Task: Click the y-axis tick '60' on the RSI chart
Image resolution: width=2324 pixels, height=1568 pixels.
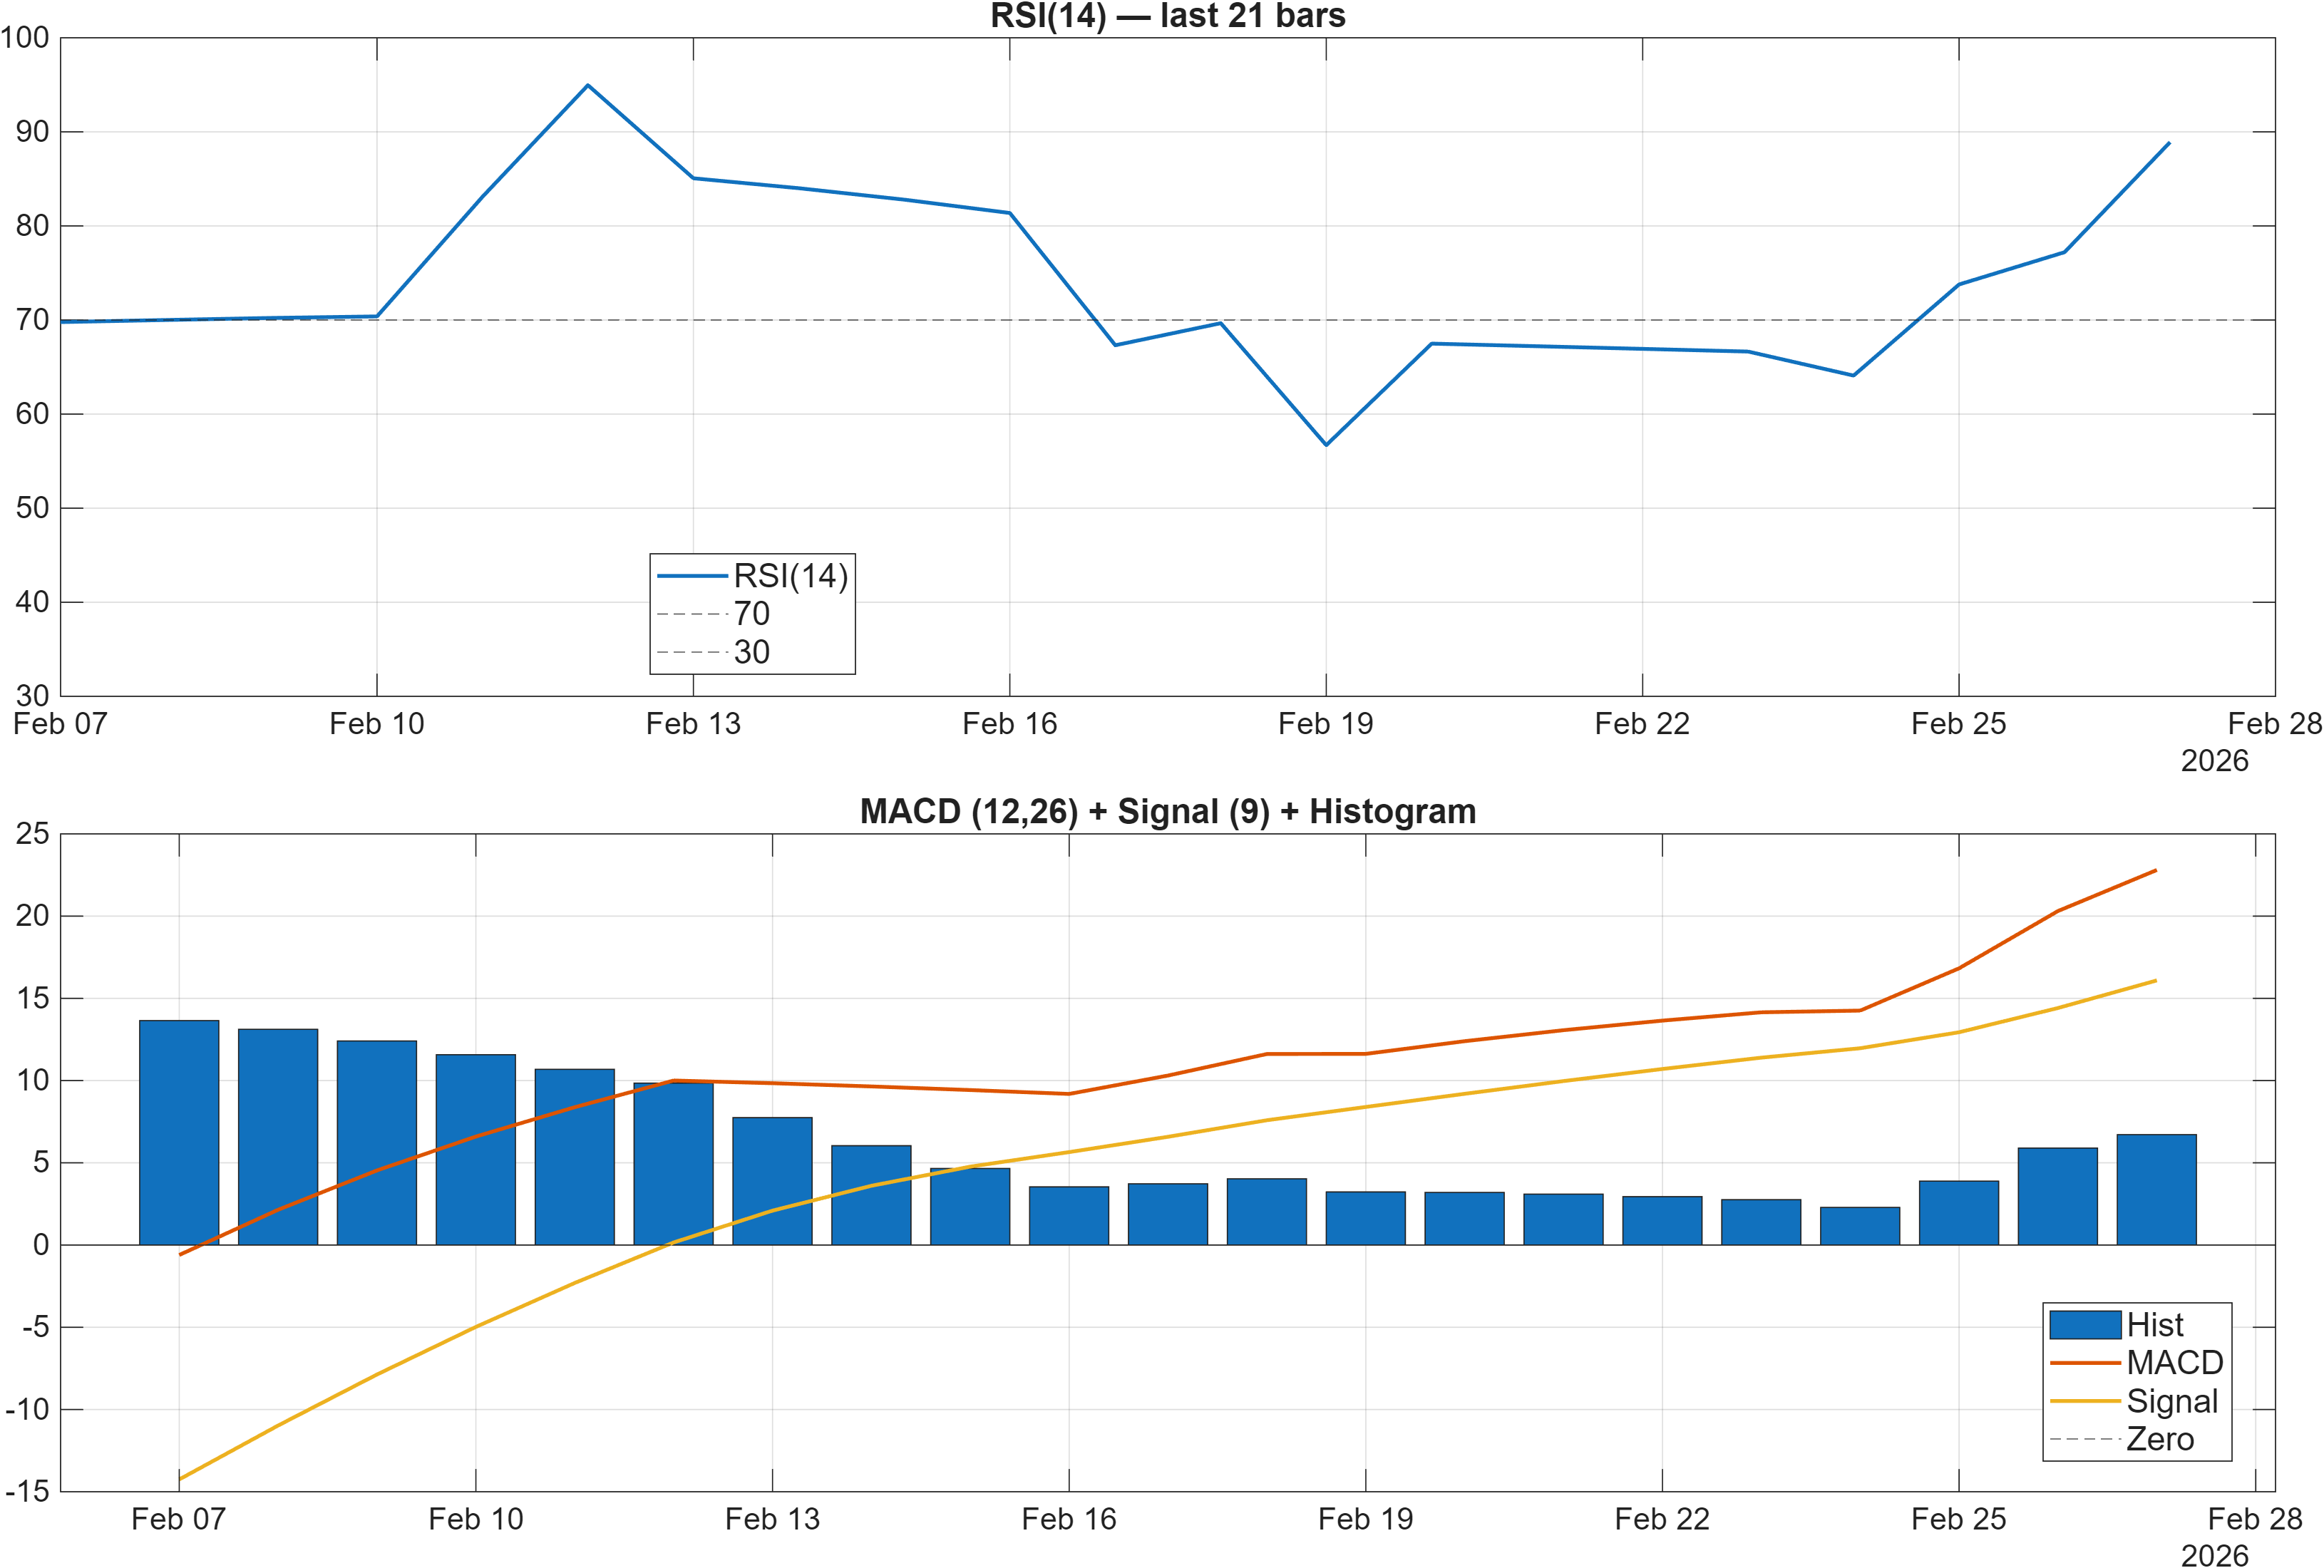Action: pyautogui.click(x=32, y=414)
